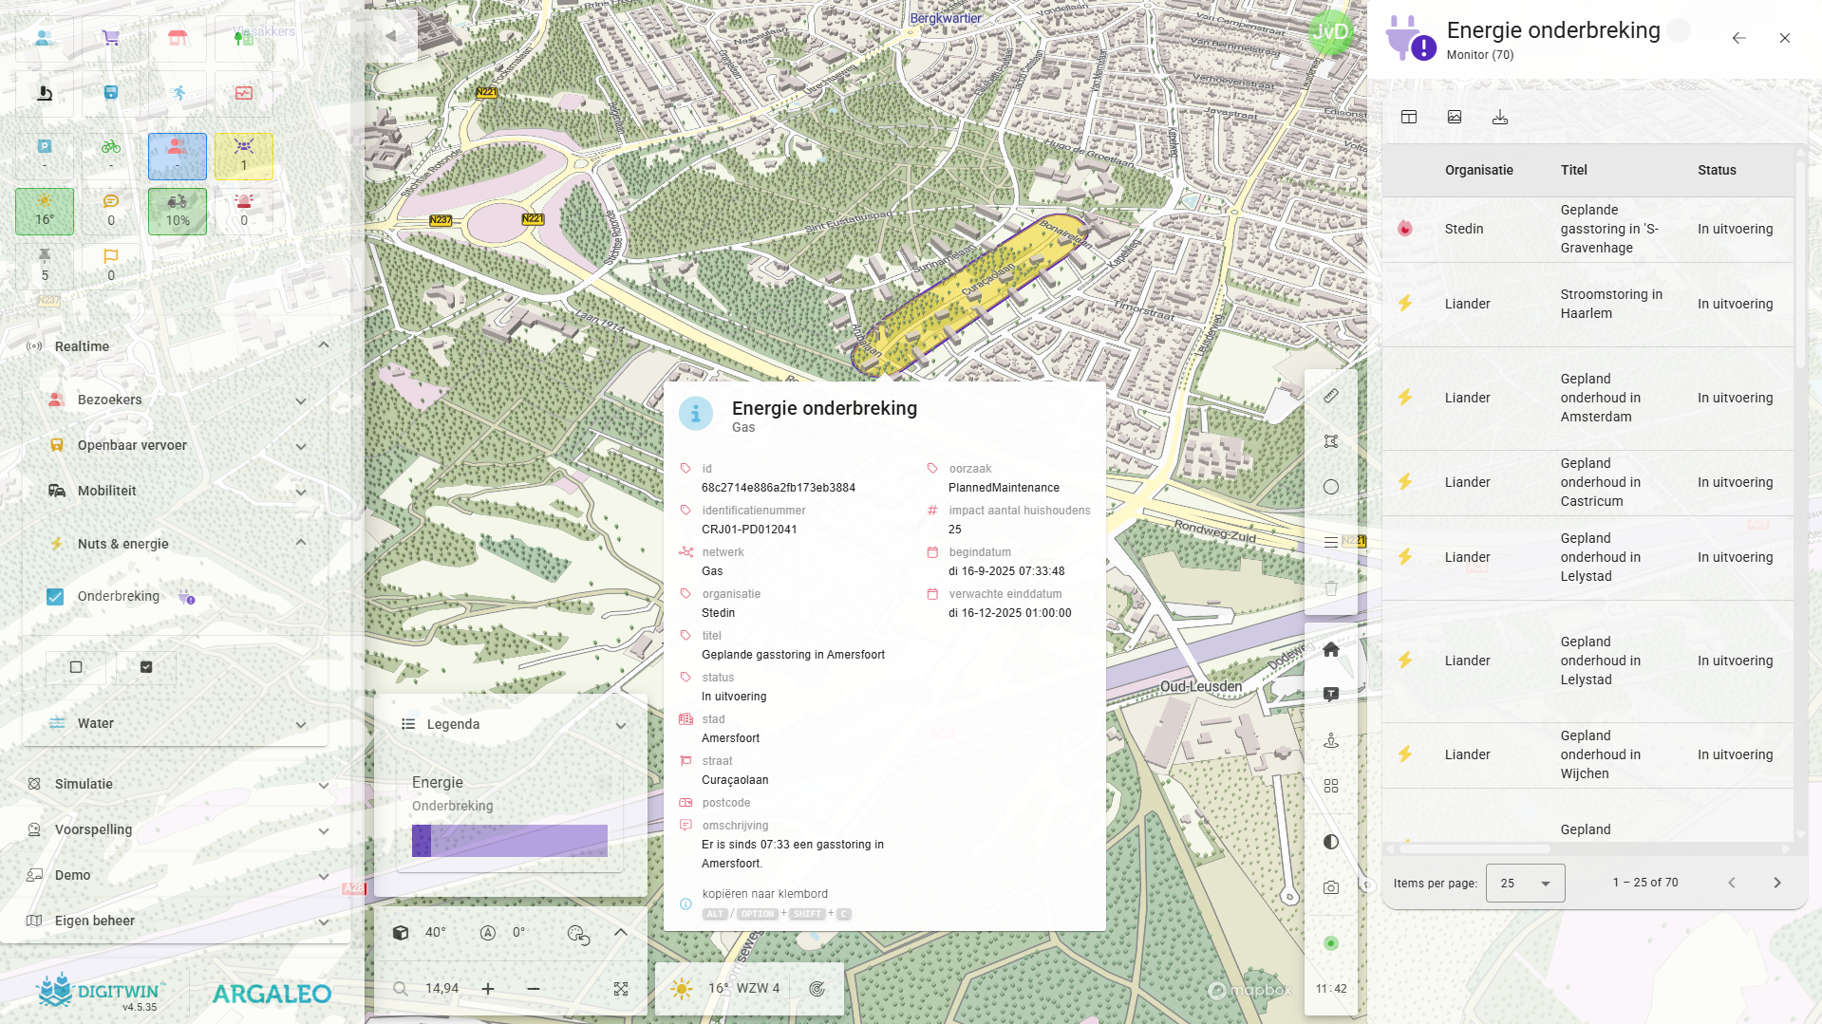The height and width of the screenshot is (1024, 1822).
Task: Open the Voorspelling menu section
Action: [178, 829]
